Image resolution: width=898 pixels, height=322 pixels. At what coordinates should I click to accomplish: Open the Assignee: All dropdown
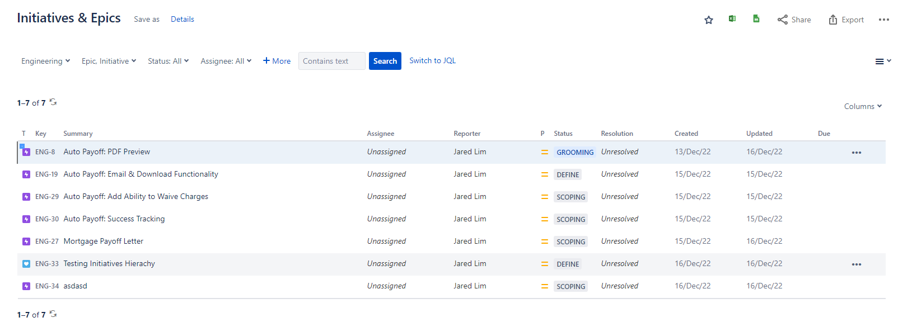click(x=226, y=61)
